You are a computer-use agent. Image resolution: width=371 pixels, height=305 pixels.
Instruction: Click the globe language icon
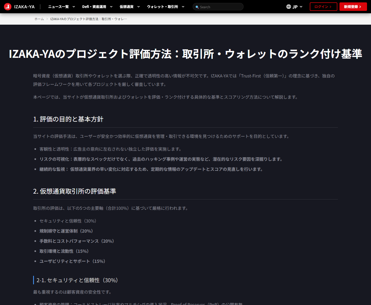tap(289, 7)
